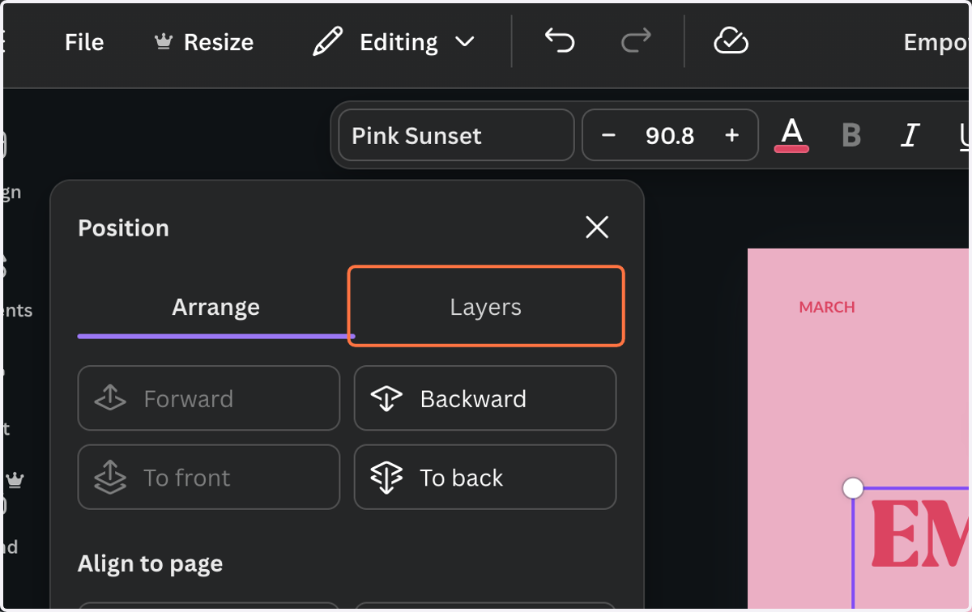Click the cloud save status icon
Screen dimensions: 972x612
tap(731, 40)
